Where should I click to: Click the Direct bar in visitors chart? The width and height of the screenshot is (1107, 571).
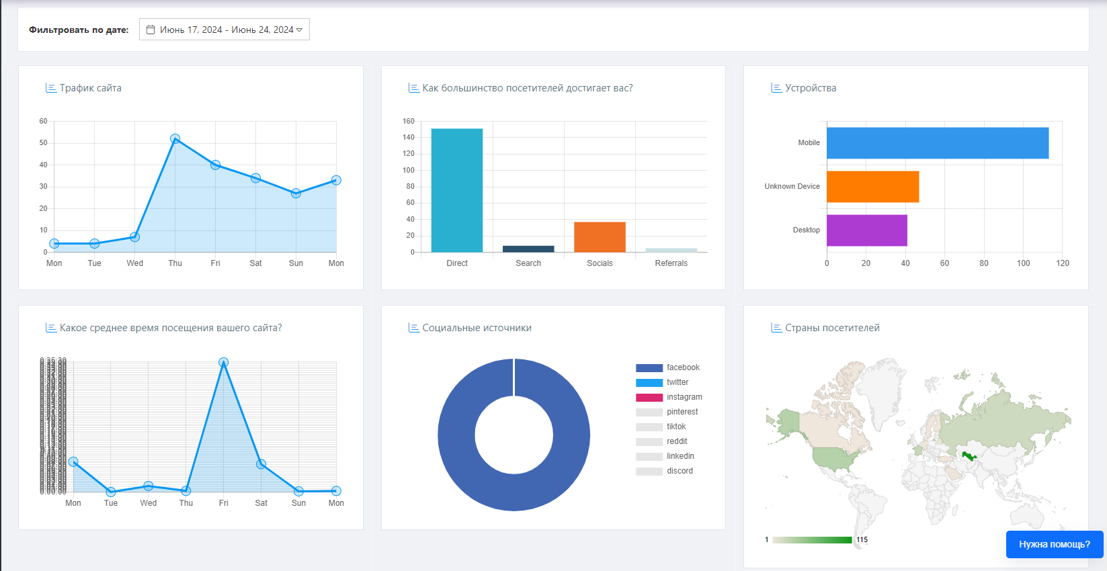click(457, 190)
